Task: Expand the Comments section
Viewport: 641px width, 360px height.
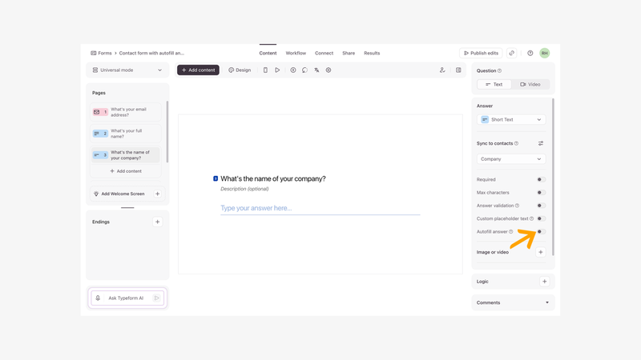Action: [513, 303]
